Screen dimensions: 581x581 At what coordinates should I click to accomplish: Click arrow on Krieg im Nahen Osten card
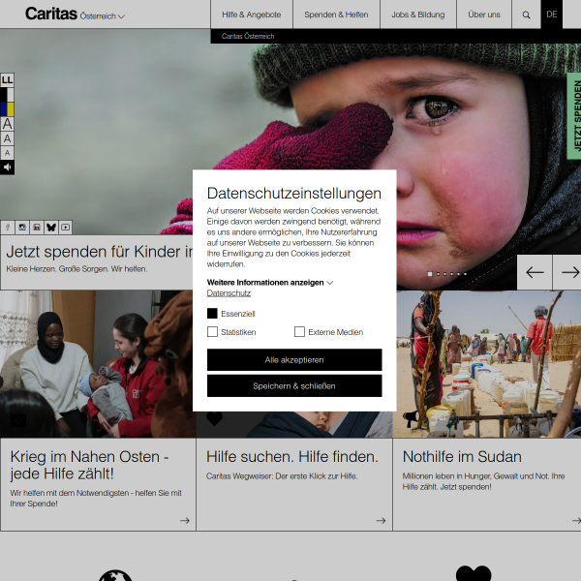(185, 521)
